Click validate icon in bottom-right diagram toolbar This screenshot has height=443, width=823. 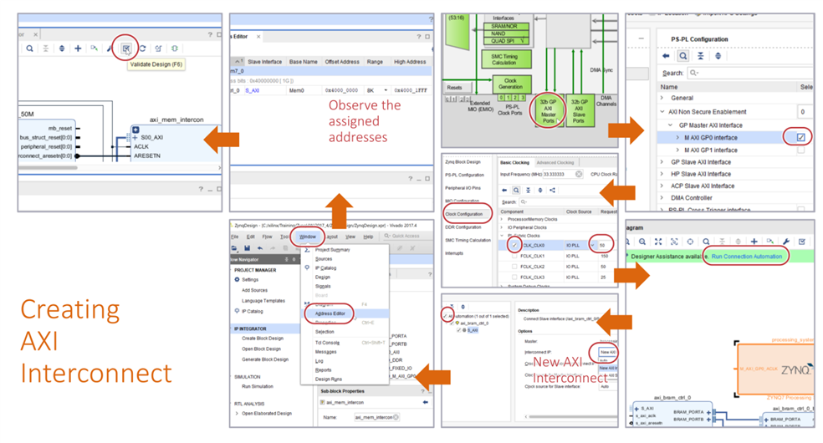coord(802,242)
